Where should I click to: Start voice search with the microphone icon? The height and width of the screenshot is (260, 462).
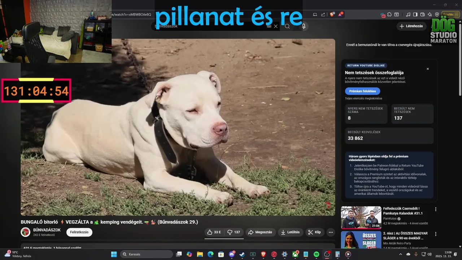coord(304,26)
